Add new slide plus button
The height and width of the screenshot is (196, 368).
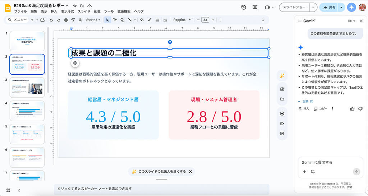click(x=32, y=20)
